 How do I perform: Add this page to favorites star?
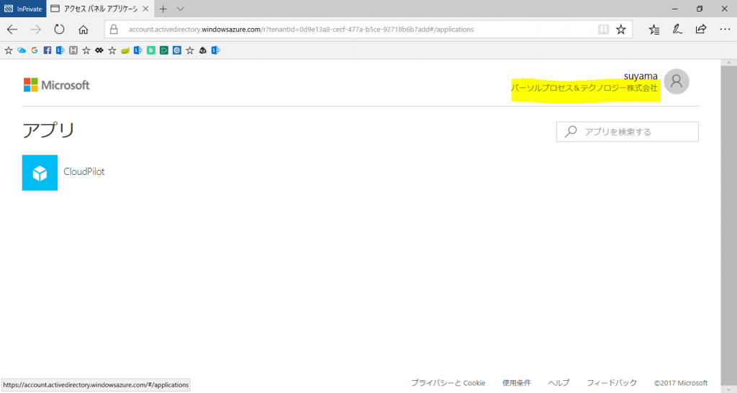(621, 29)
